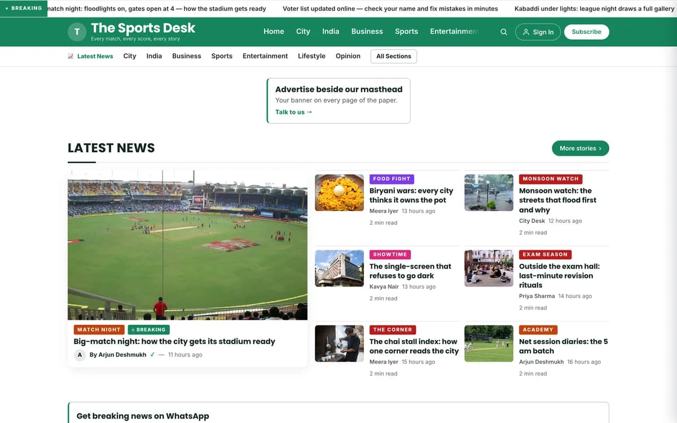Open the flooded street thumbnail
Viewport: 677px width, 423px height.
[489, 192]
